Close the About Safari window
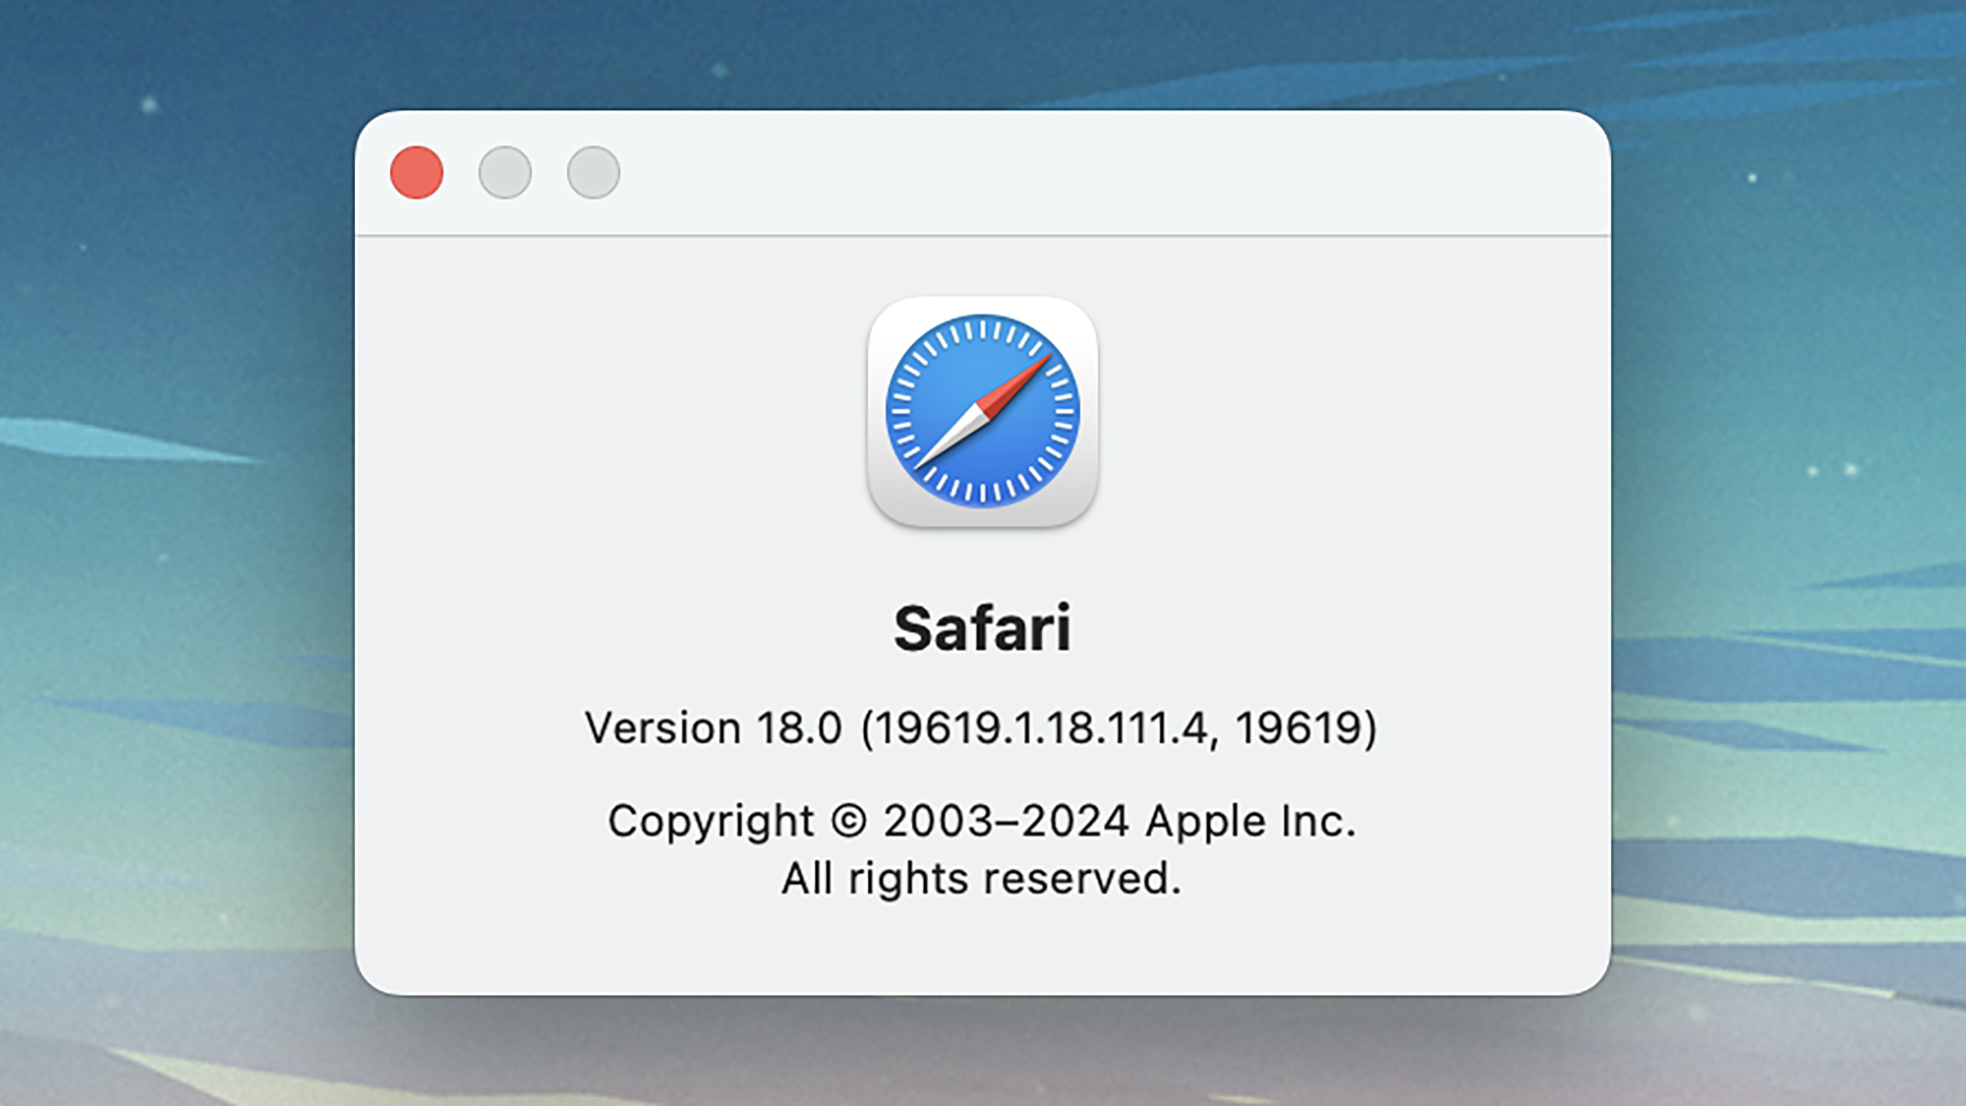 417,173
